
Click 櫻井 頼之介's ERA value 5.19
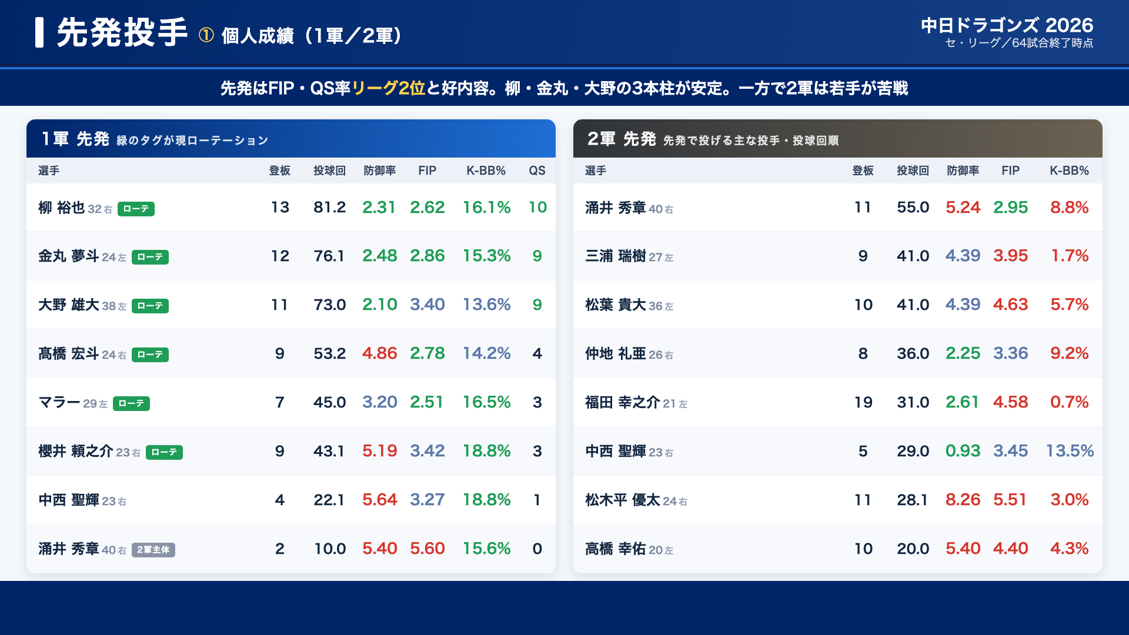click(380, 451)
